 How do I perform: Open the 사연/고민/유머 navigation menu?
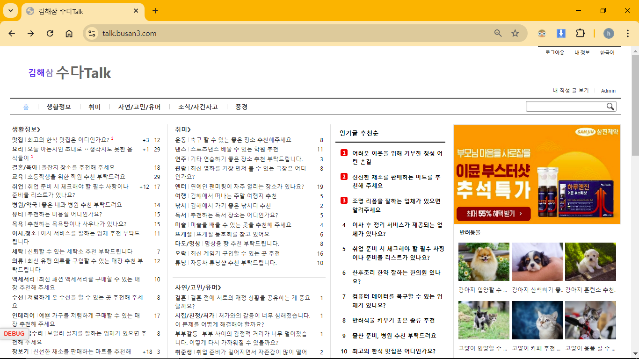(x=139, y=107)
